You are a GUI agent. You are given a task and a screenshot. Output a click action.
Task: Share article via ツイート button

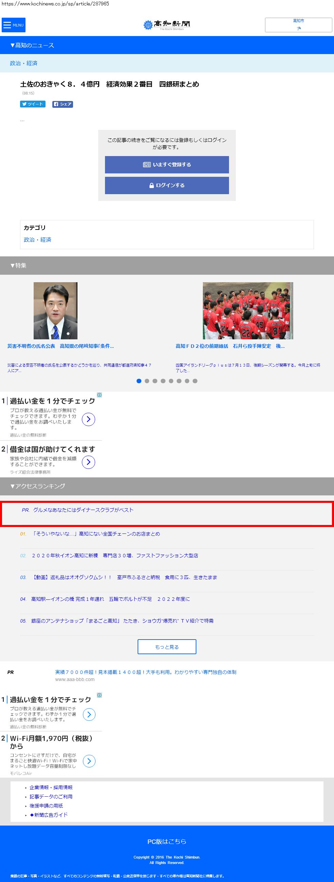[x=33, y=104]
